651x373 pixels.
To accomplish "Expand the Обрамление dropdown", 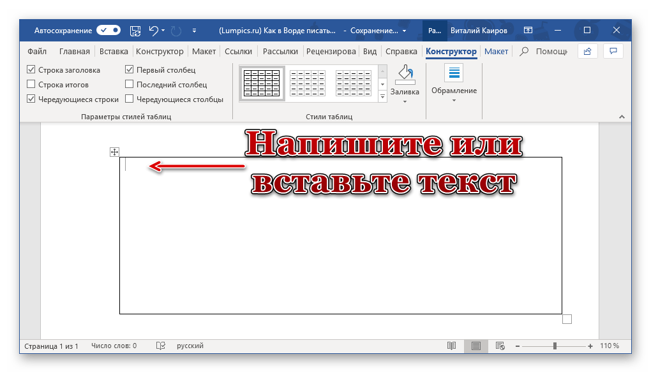I will (x=454, y=100).
